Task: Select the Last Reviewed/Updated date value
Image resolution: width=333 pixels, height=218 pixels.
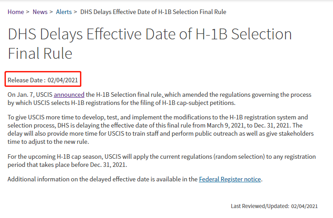Action: coord(305,206)
